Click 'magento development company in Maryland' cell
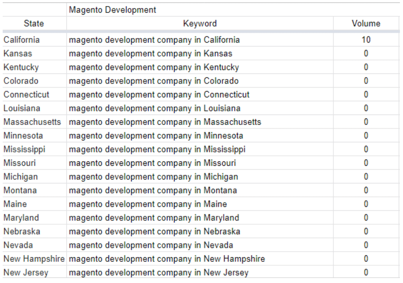 point(200,218)
